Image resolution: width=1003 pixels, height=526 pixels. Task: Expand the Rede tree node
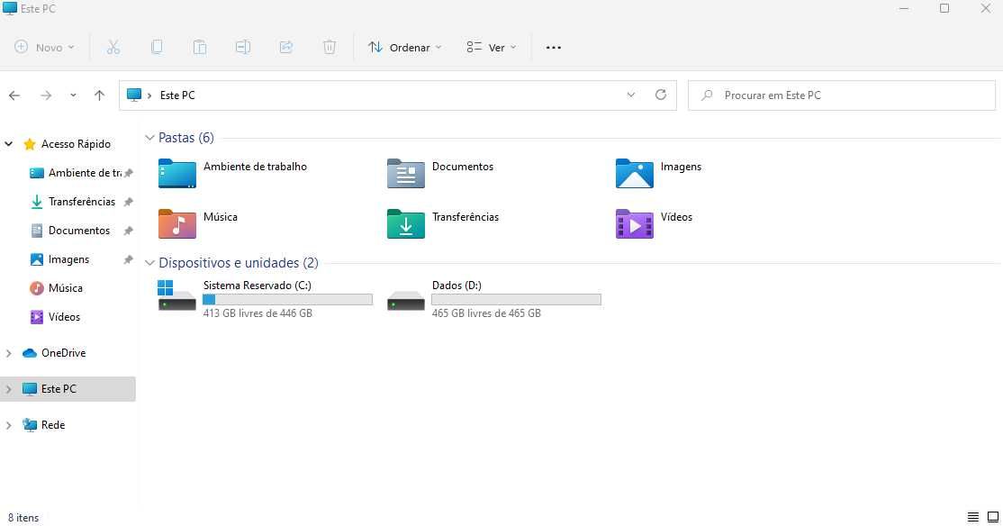click(9, 425)
